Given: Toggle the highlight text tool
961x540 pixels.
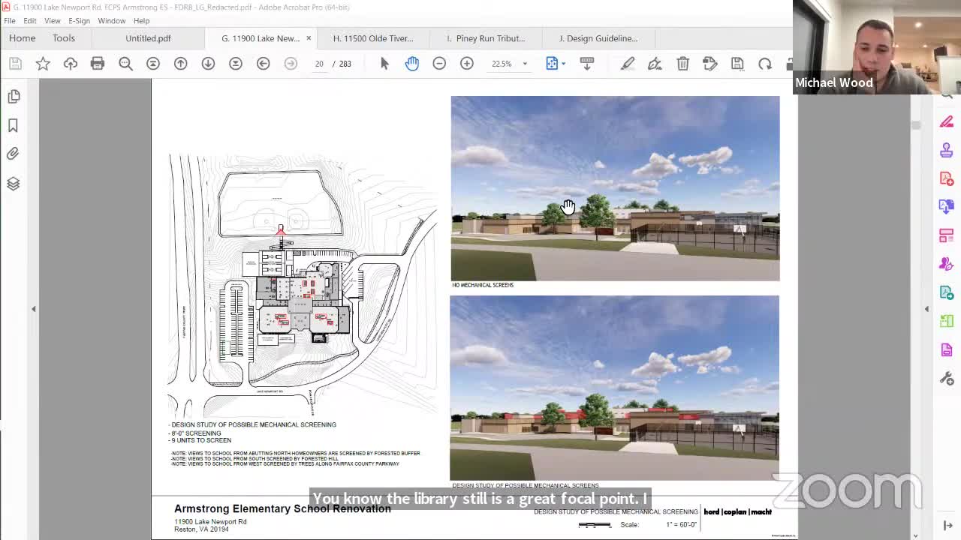Looking at the screenshot, I should click(628, 63).
